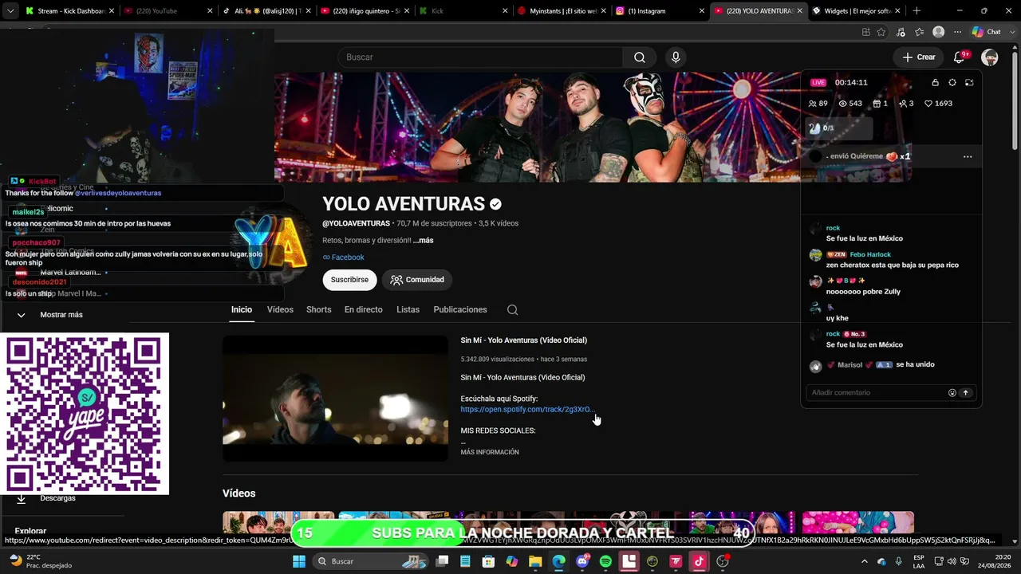The image size is (1021, 574).
Task: Open the browser extensions icon in address bar
Action: [x=865, y=32]
